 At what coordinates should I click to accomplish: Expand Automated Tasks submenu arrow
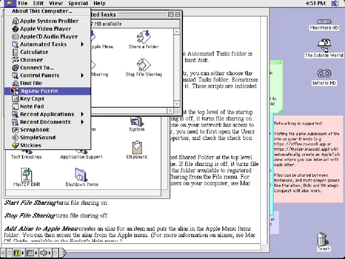pos(82,44)
